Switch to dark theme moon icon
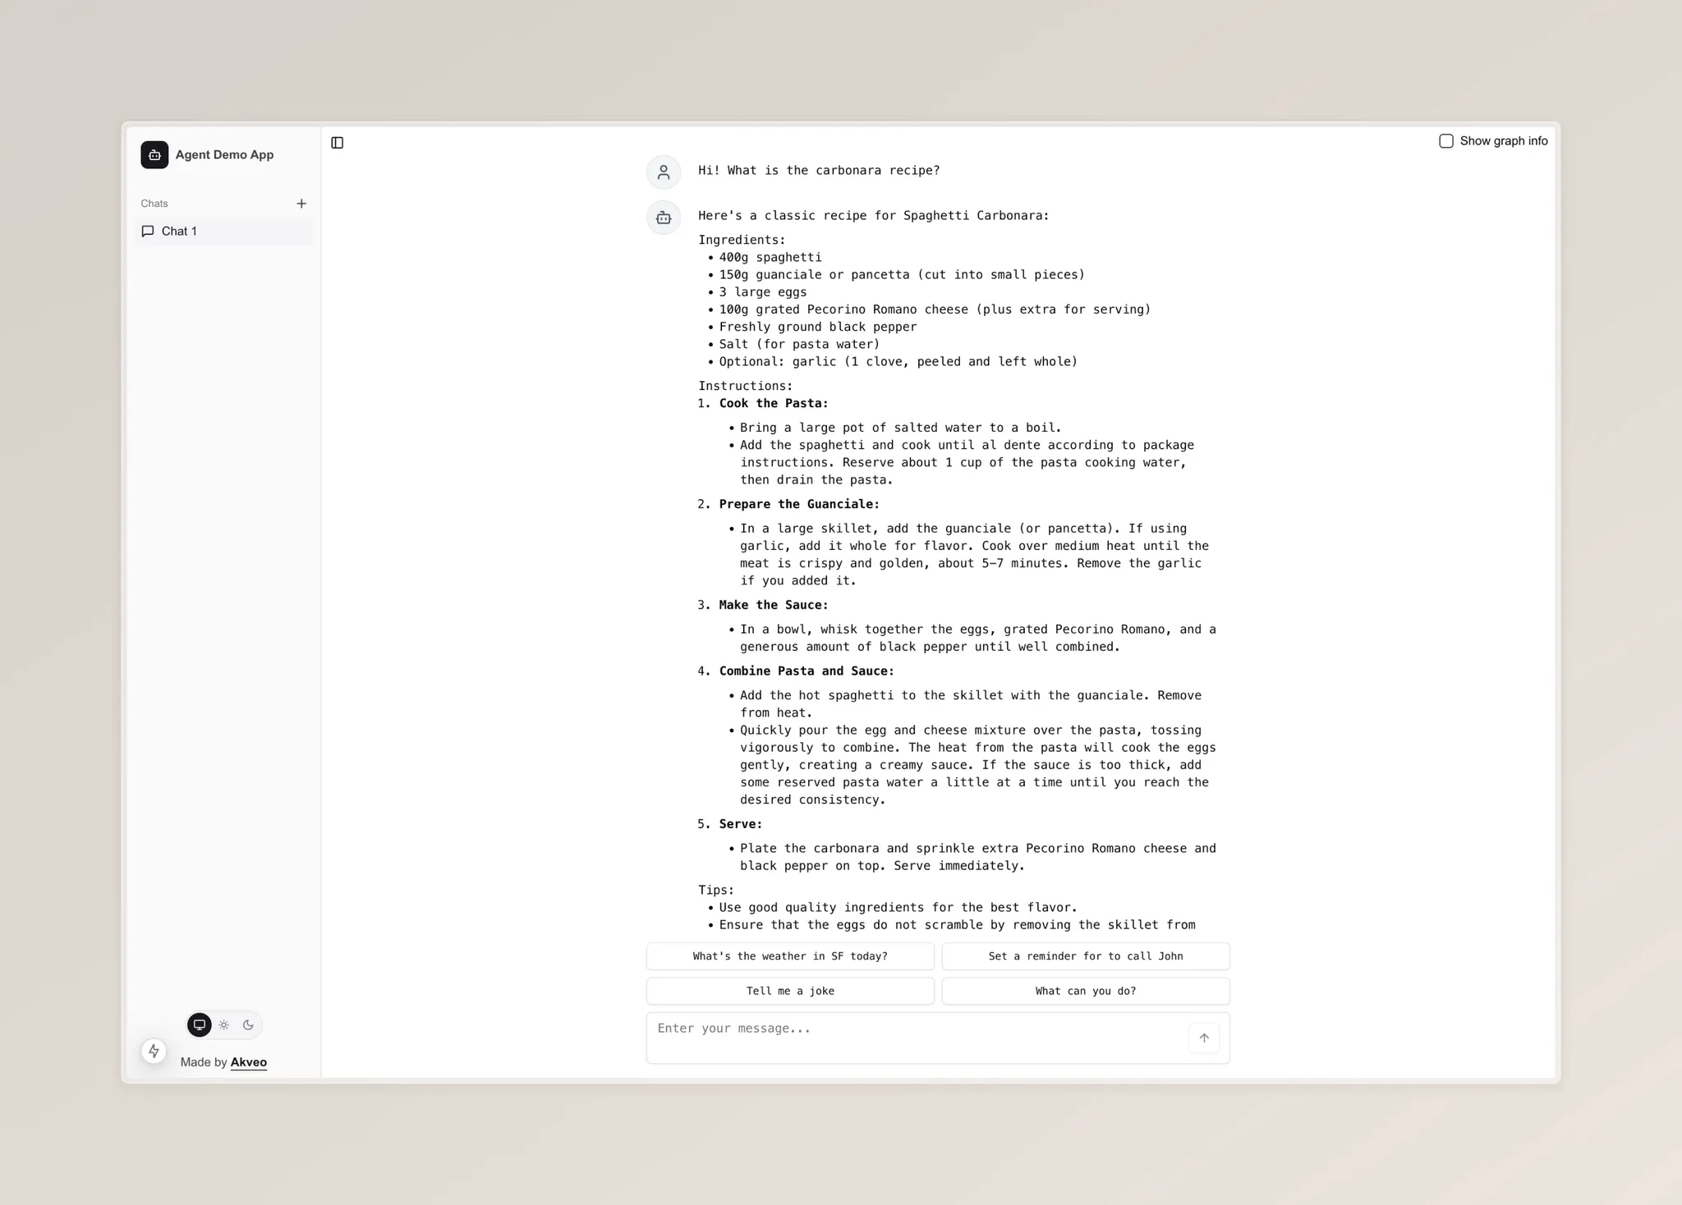This screenshot has width=1682, height=1205. tap(248, 1024)
